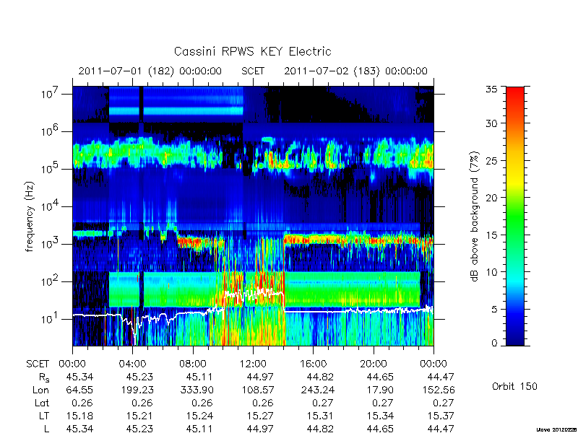The image size is (578, 433).
Task: Click the 'Orbit 150' label
Action: [514, 386]
